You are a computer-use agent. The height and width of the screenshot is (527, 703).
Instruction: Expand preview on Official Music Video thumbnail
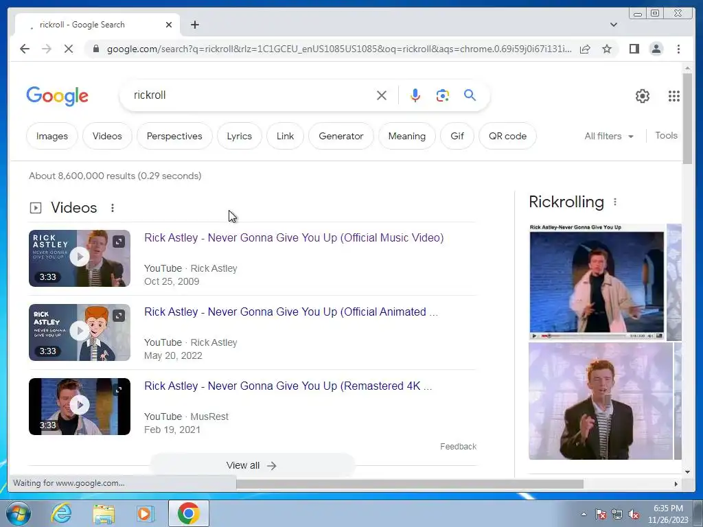click(118, 242)
